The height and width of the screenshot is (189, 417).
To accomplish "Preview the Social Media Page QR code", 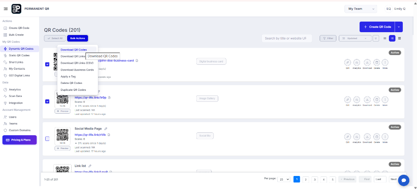I will tap(62, 148).
